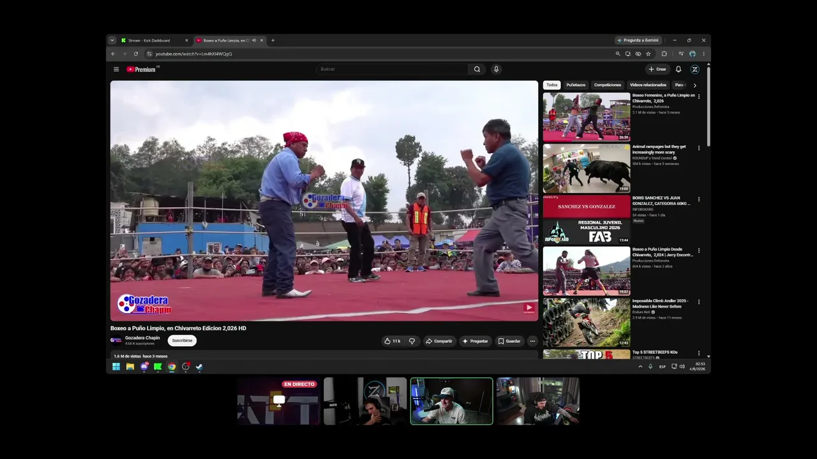The image size is (817, 459).
Task: Click Pregunta a Gemini button
Action: pos(638,40)
